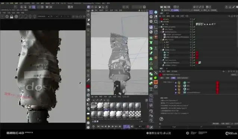Screen dimensions: 238x139
Task: Select the blue Cube primitive icon
Action: click(156, 12)
